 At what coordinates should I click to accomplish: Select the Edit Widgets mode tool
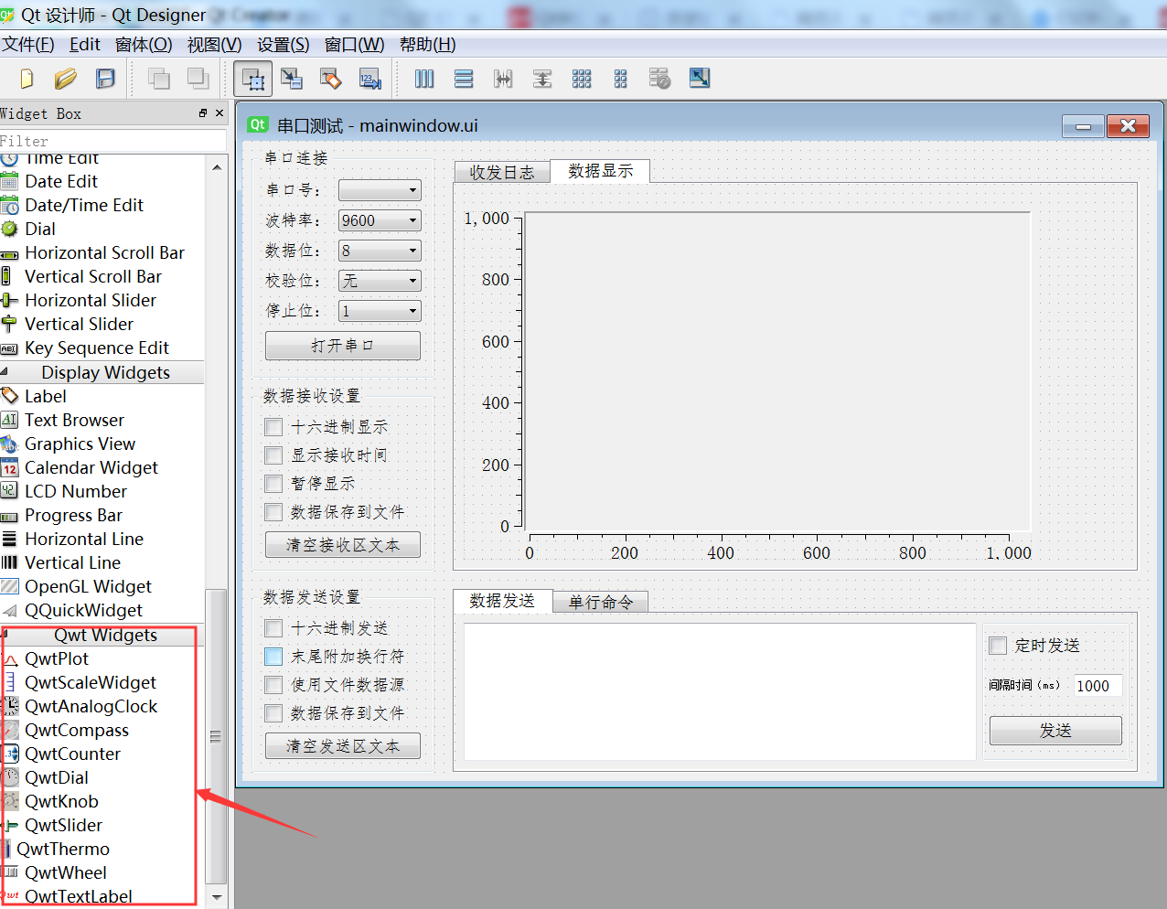pyautogui.click(x=252, y=79)
